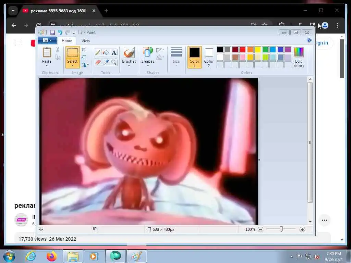Go back in Chrome browser
Viewport: 351px width, 263px height.
[x=14, y=25]
